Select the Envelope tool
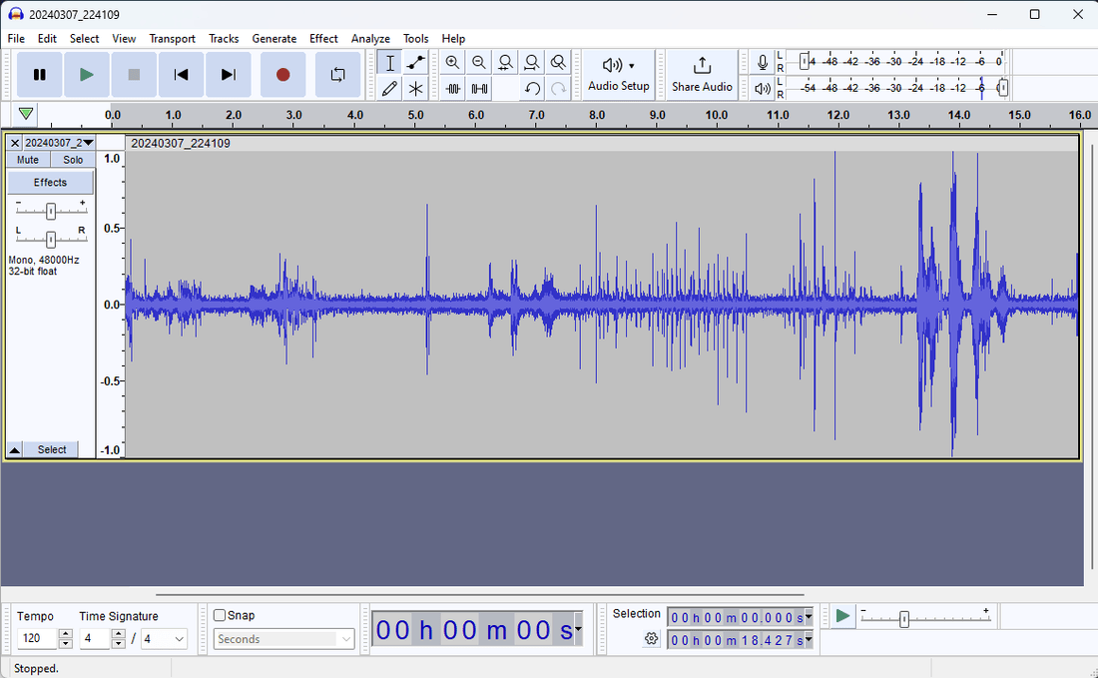Image resolution: width=1098 pixels, height=678 pixels. coord(416,63)
